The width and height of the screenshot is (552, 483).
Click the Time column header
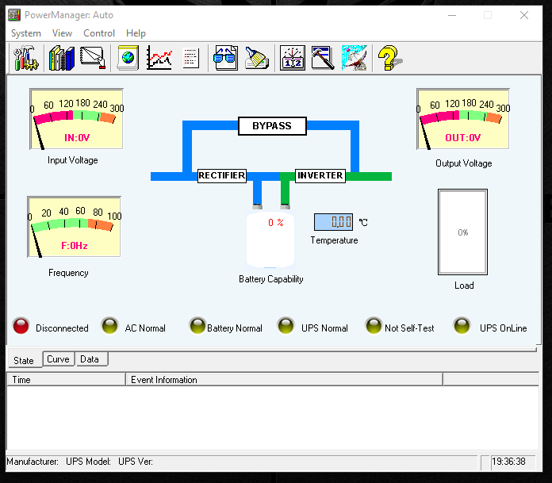[66, 380]
